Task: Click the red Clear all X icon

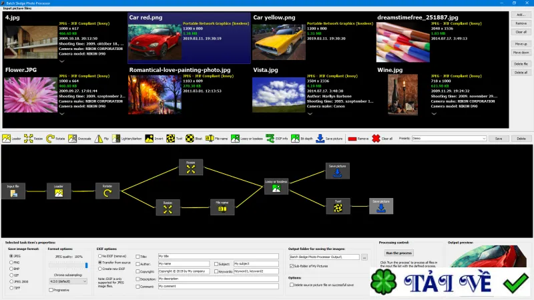Action: point(376,139)
